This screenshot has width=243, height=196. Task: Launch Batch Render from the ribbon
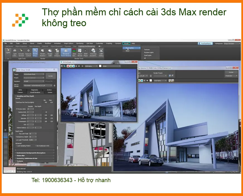[80, 53]
